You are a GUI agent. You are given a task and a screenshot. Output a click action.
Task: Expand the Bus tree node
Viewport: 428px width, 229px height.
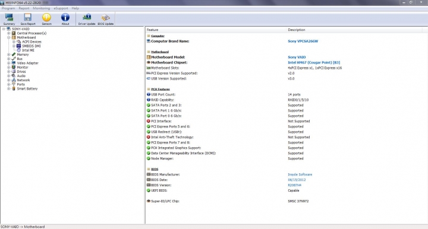tap(9, 59)
